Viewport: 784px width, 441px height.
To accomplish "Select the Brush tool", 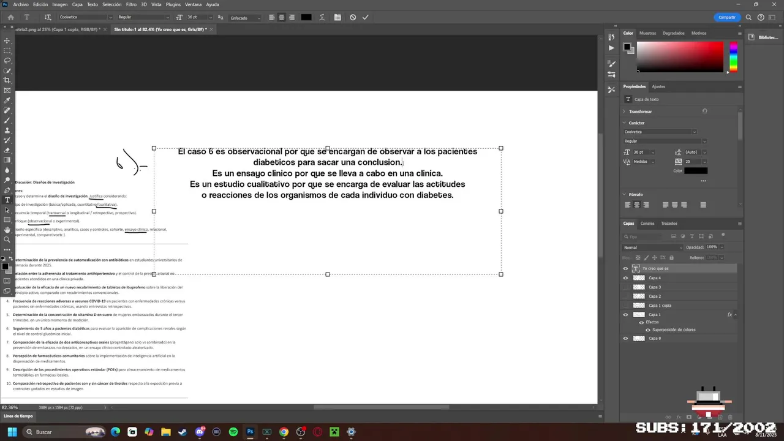I will [7, 121].
